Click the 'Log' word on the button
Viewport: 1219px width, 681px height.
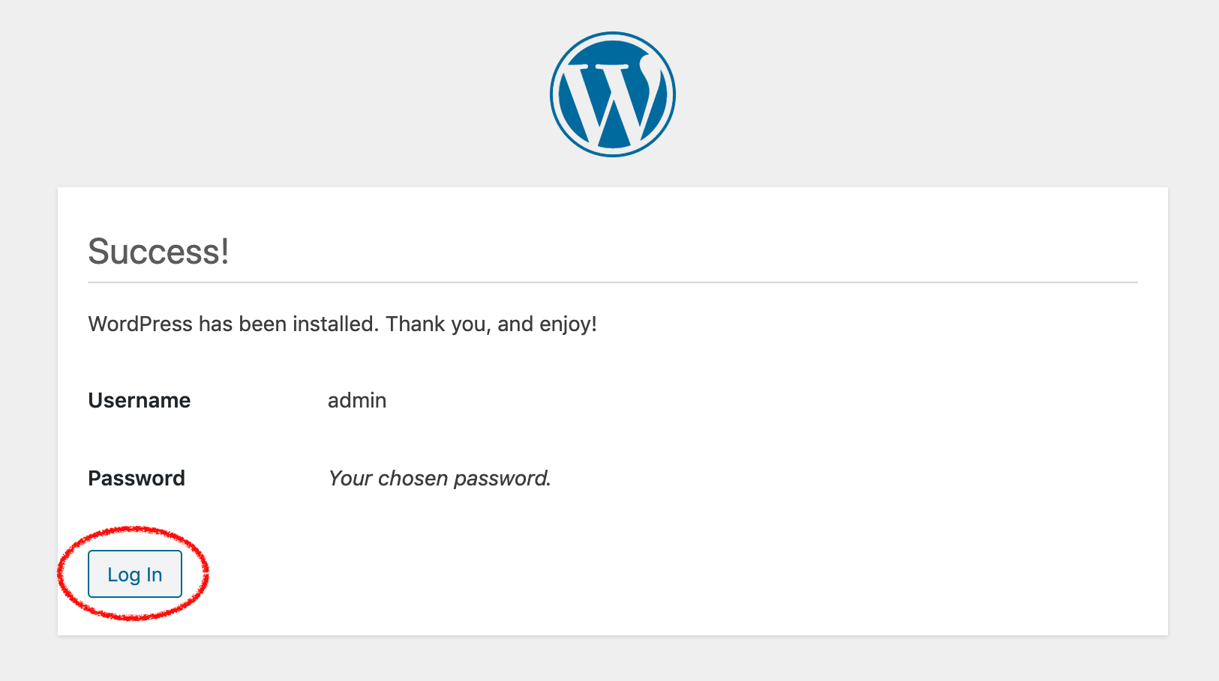click(x=124, y=575)
